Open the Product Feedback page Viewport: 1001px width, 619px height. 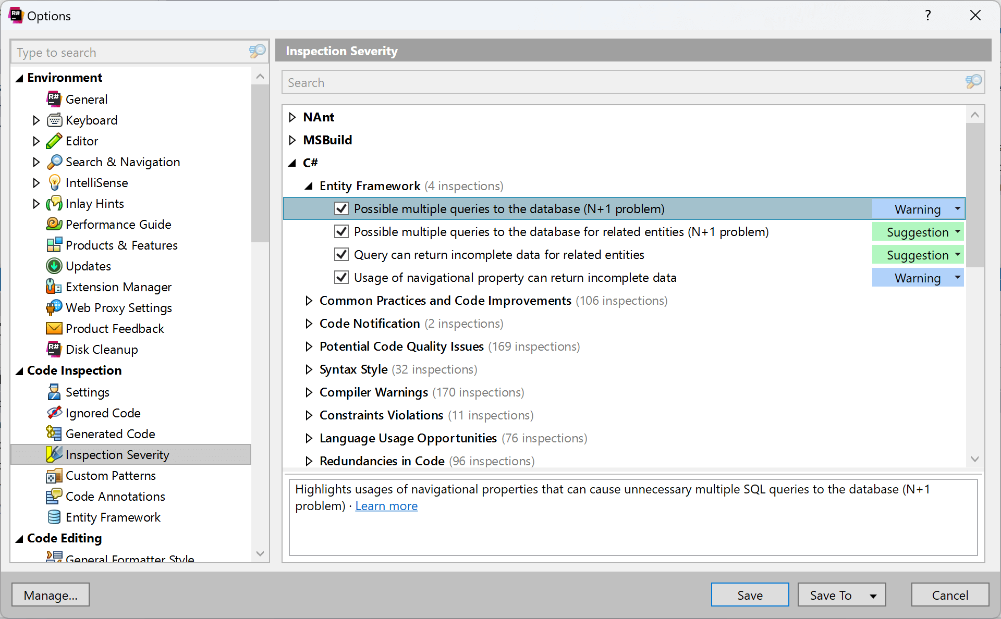[115, 328]
